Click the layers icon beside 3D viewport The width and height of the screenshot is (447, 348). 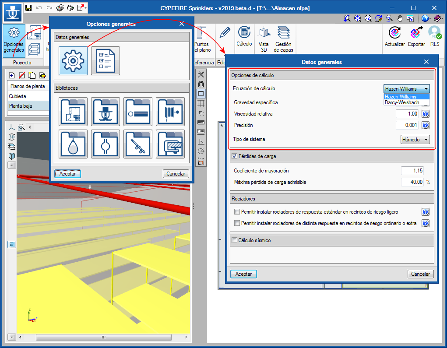[x=12, y=147]
